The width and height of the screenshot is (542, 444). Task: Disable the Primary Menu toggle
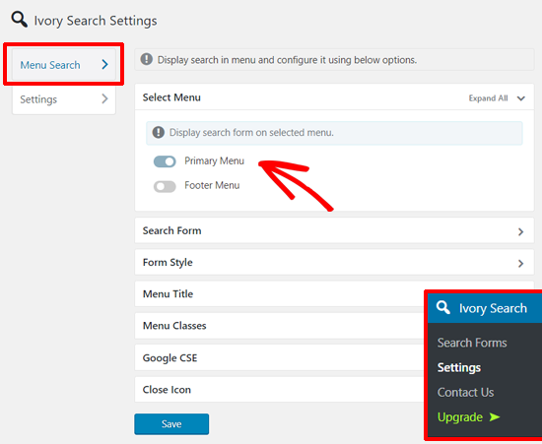pyautogui.click(x=165, y=161)
